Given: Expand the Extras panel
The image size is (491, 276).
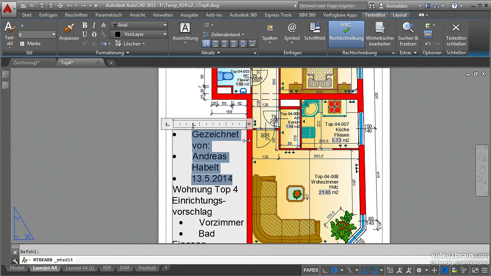Looking at the screenshot, I should click(x=408, y=53).
